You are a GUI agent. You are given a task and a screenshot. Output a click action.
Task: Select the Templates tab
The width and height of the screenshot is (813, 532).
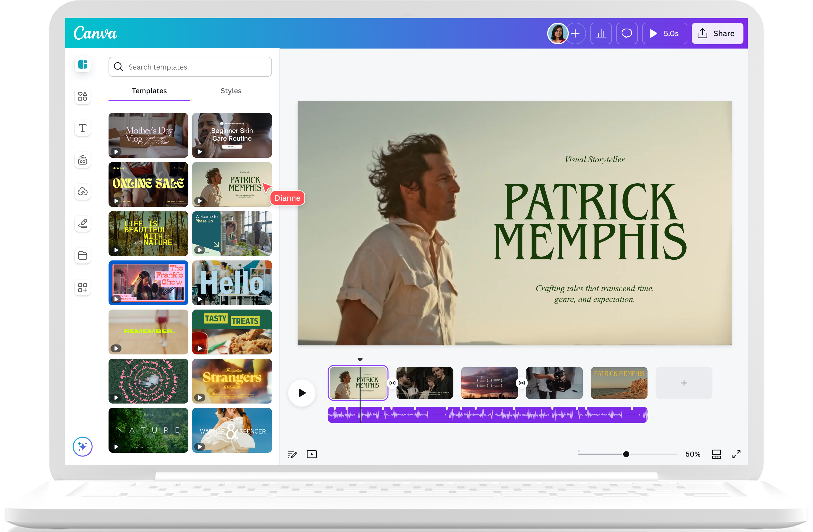pos(149,91)
